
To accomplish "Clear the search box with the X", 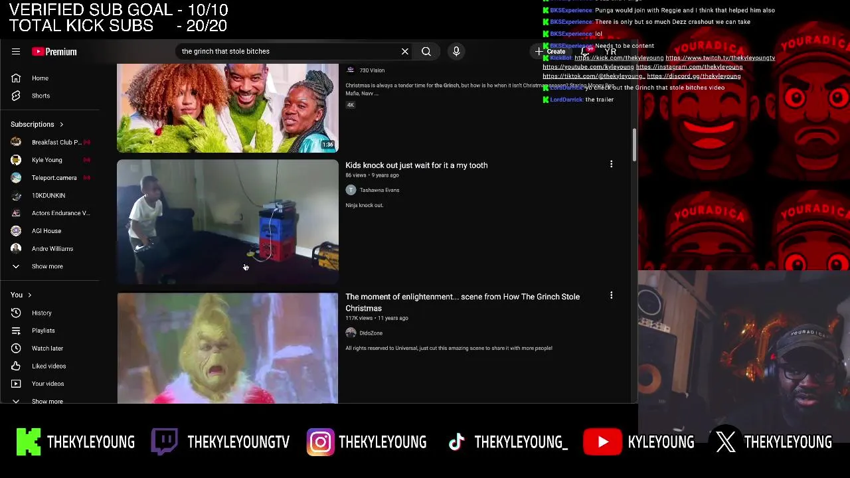I will [x=404, y=51].
